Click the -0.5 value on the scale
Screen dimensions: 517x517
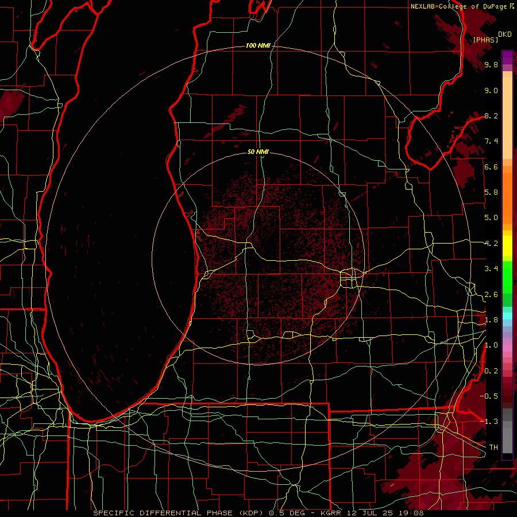point(489,396)
